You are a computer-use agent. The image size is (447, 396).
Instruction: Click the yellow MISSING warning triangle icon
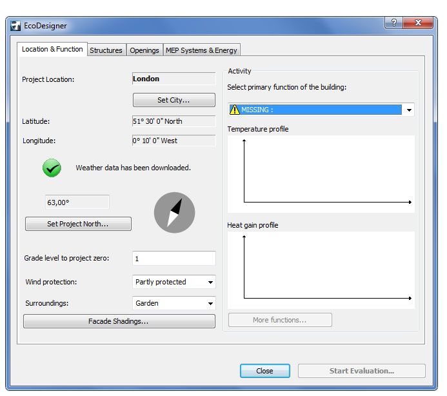click(234, 110)
